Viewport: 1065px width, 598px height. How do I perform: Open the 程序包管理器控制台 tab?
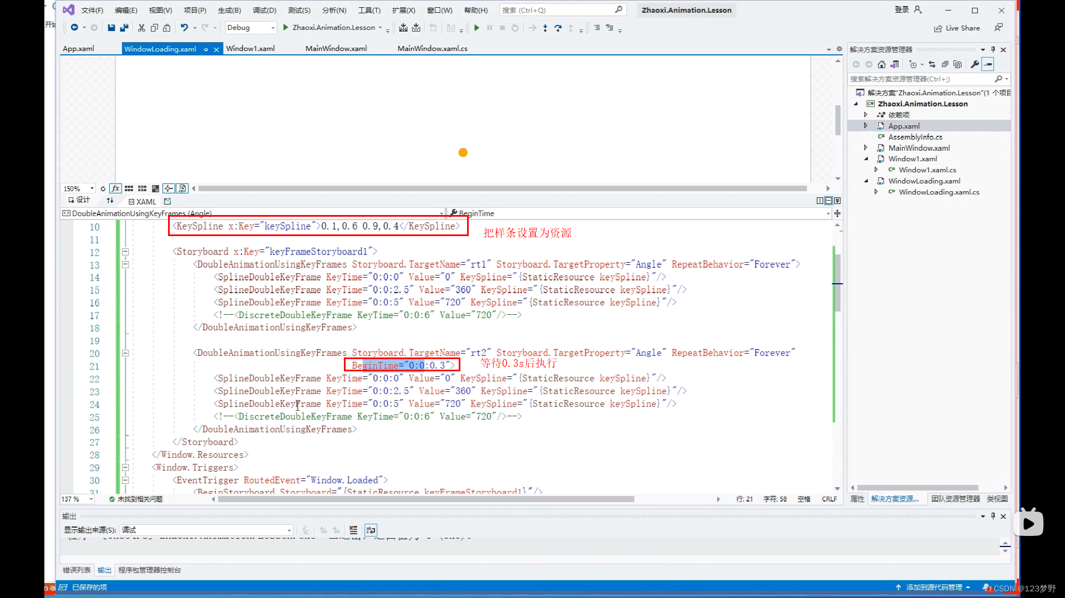pyautogui.click(x=150, y=570)
